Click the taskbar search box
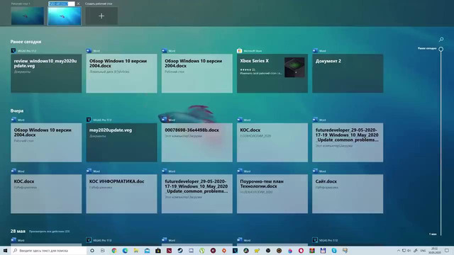This screenshot has height=255, width=454. [49, 251]
